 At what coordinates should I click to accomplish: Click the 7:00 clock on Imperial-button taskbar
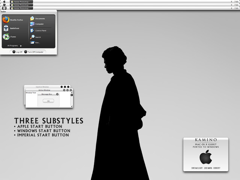pos(236,8)
